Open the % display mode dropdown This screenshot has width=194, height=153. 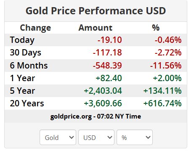[x=135, y=137]
